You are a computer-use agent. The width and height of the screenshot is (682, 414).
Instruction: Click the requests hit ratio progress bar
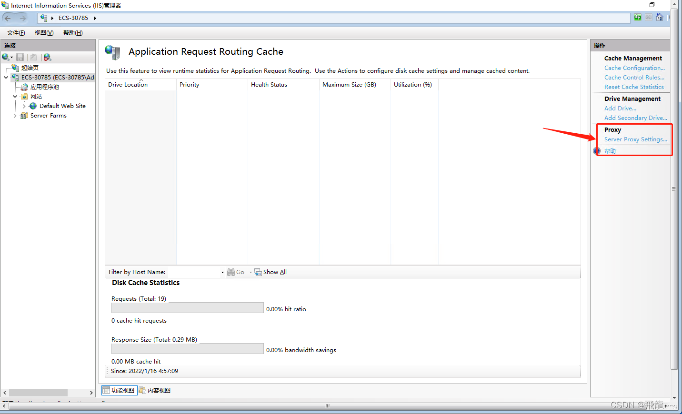tap(187, 308)
